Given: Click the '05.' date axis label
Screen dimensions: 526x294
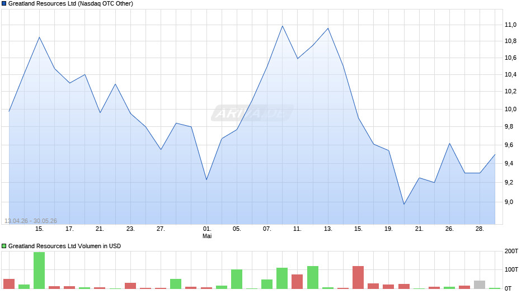Looking at the screenshot, I should pyautogui.click(x=237, y=229).
